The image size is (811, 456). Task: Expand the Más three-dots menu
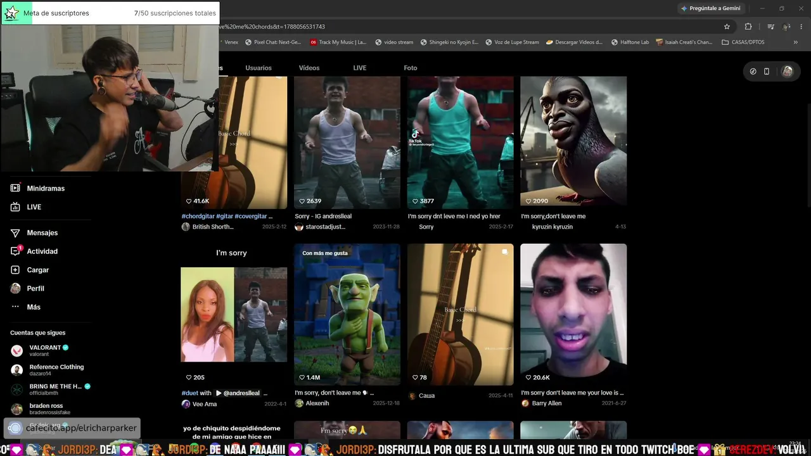tap(15, 307)
